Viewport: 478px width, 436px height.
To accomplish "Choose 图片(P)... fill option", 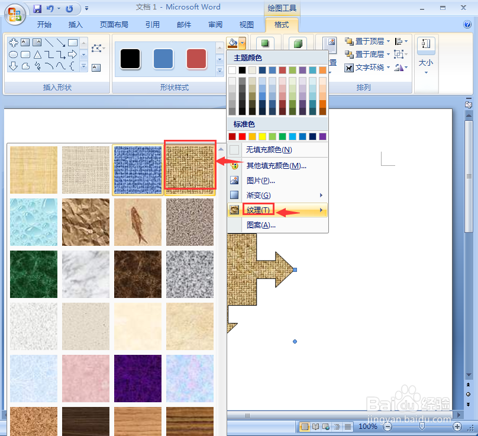I will (x=277, y=181).
